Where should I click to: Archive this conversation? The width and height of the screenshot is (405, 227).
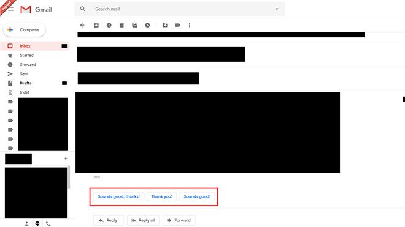pyautogui.click(x=96, y=25)
